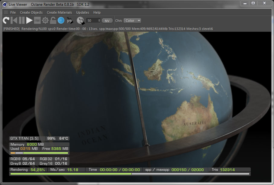Click the 'Memory 6000 MB' readout
This screenshot has height=185, width=274.
coord(27,144)
